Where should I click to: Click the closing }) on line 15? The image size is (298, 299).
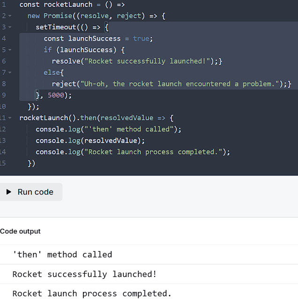pos(31,163)
